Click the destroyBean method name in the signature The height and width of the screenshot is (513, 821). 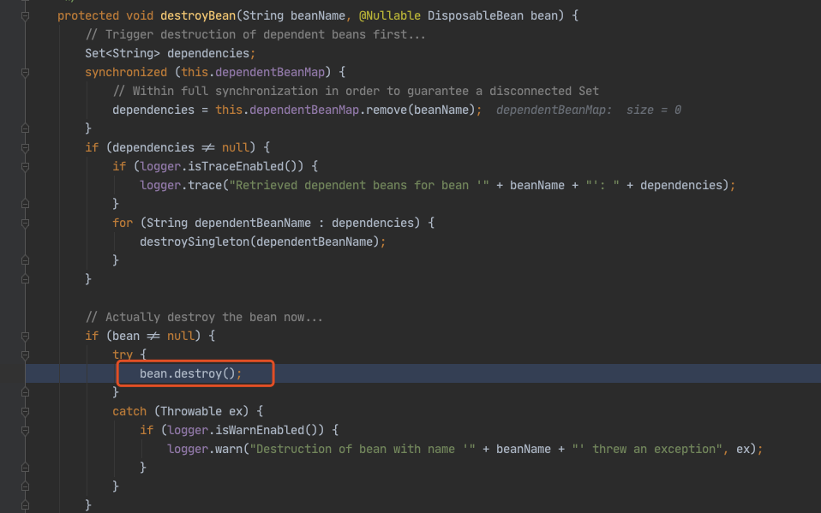click(x=198, y=15)
